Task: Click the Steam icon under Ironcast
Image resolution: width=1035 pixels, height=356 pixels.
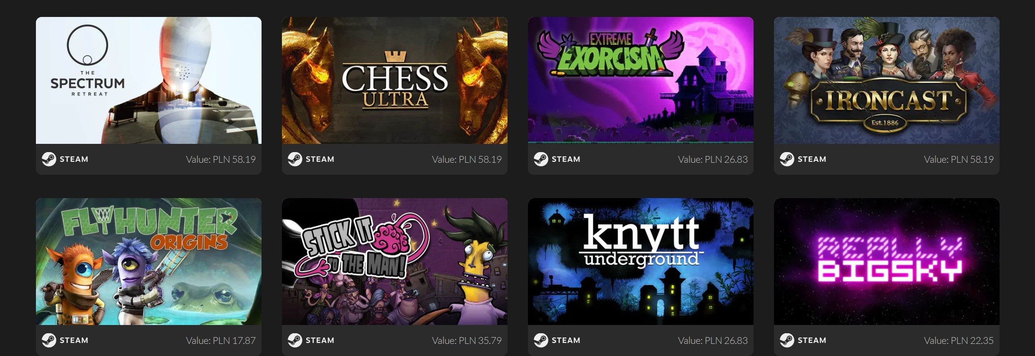Action: pyautogui.click(x=787, y=159)
